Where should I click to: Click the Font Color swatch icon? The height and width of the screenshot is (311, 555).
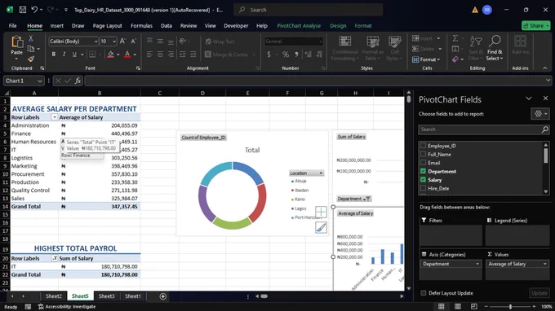click(x=127, y=55)
